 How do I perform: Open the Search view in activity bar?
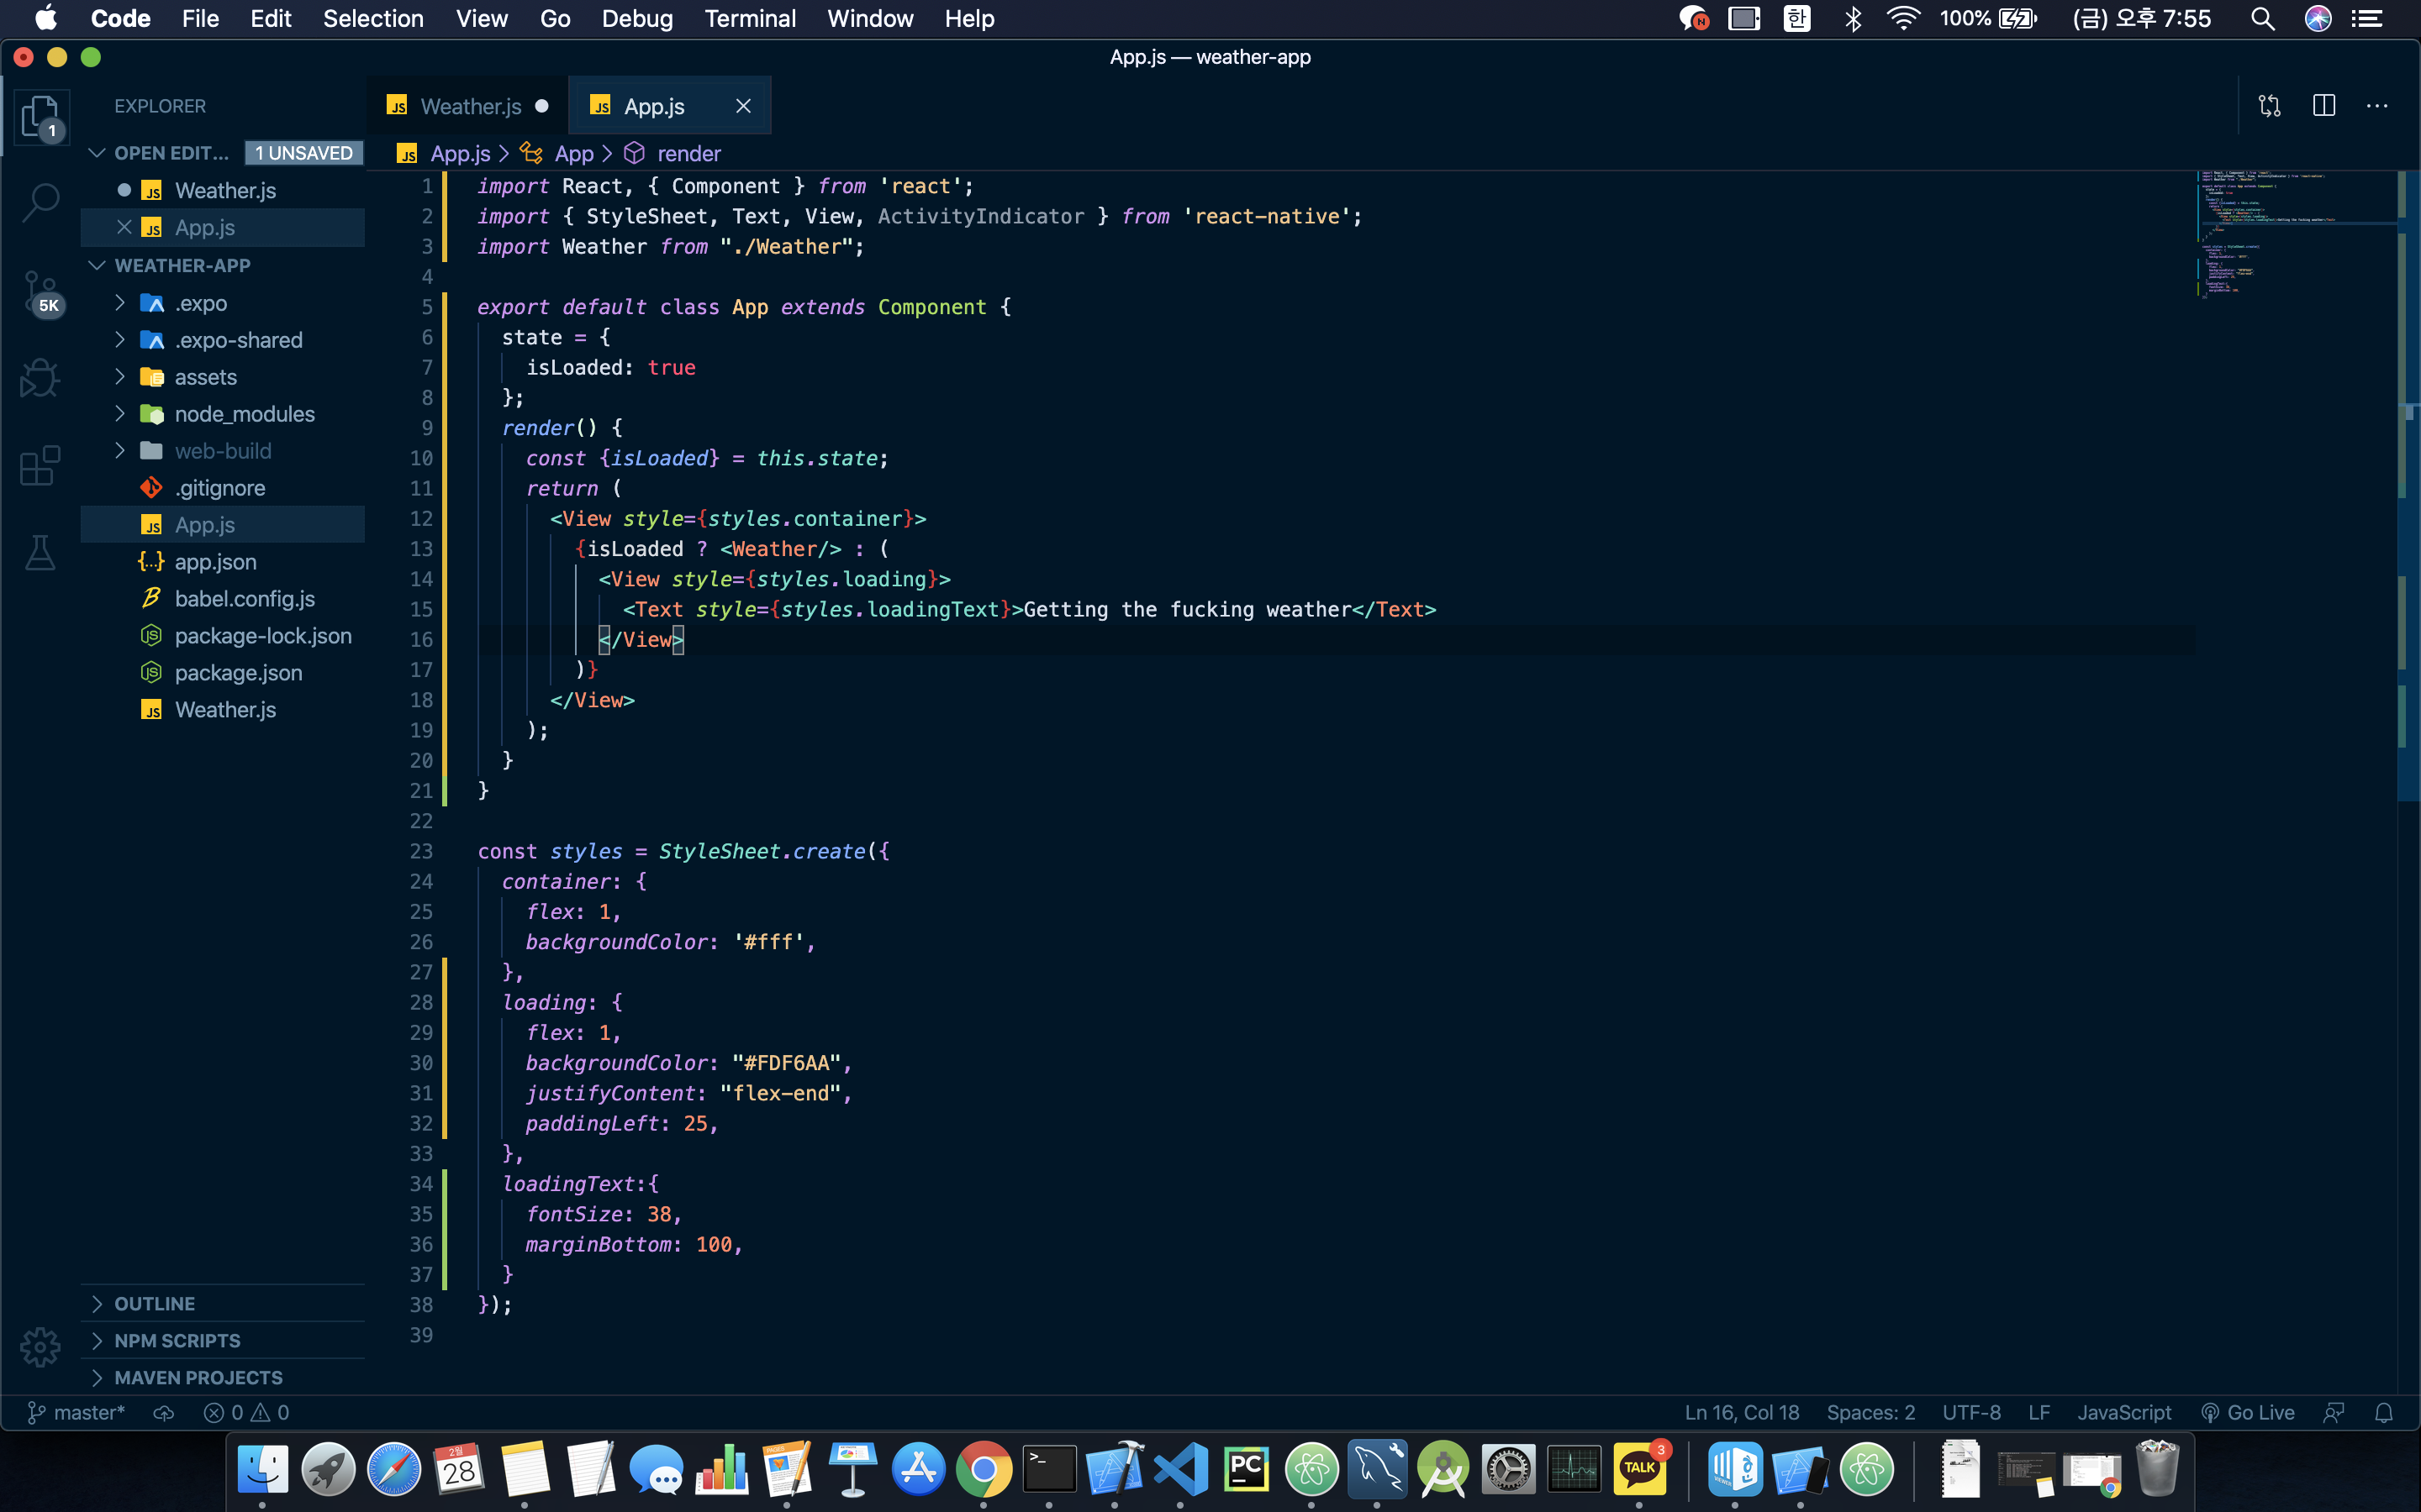coord(40,202)
